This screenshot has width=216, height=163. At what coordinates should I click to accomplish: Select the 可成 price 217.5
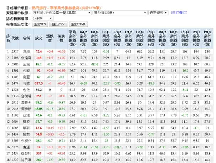[39, 83]
